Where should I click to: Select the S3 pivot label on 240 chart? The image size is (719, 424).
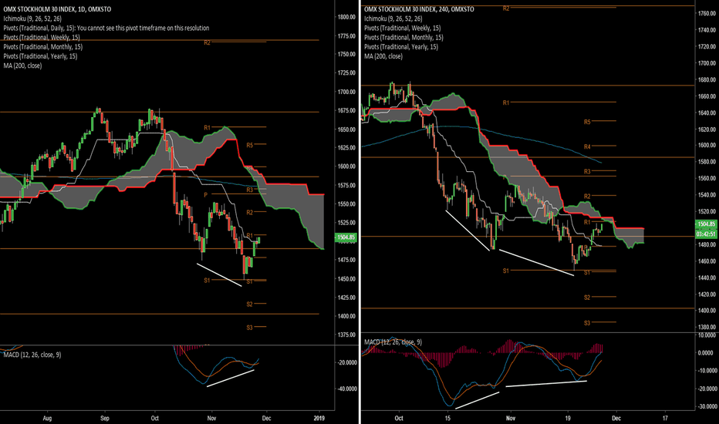(587, 323)
